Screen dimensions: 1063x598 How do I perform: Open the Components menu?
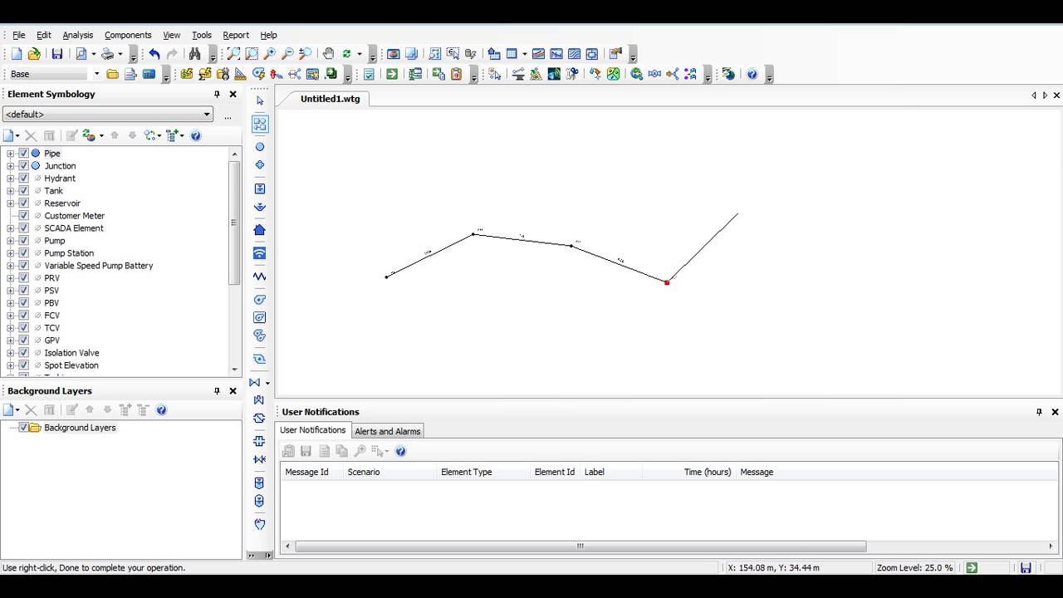128,35
